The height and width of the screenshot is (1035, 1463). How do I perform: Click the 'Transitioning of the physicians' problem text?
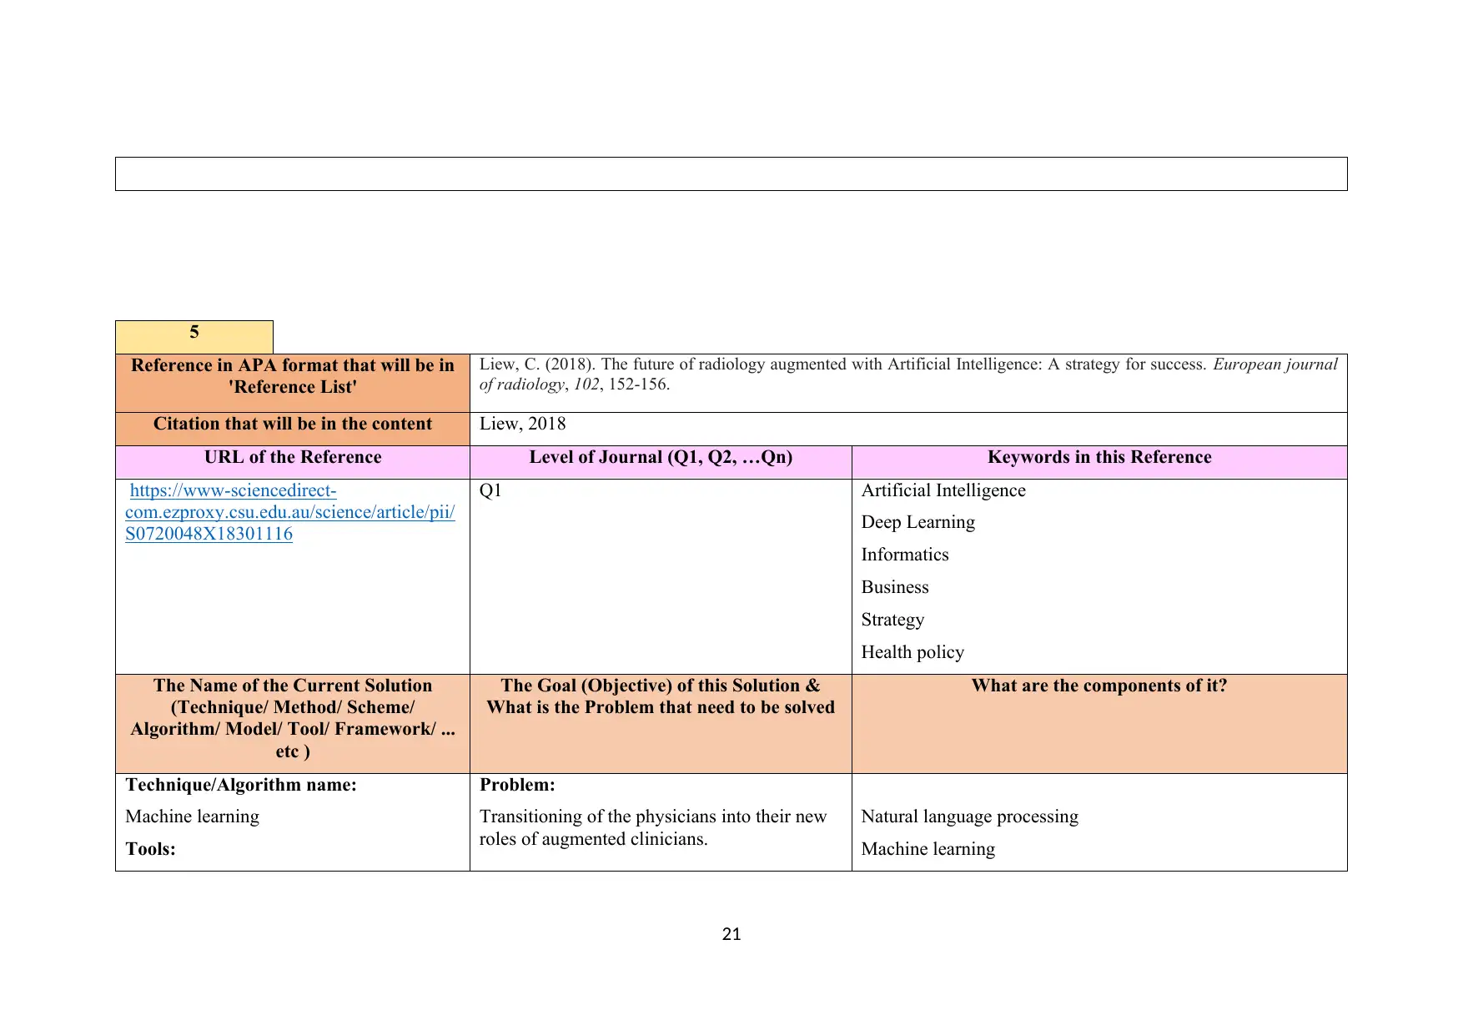pos(653,827)
